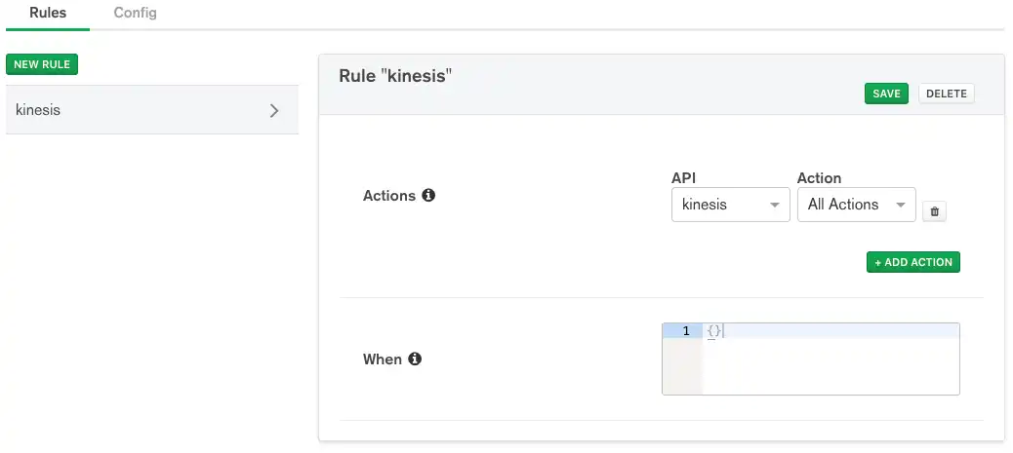The height and width of the screenshot is (453, 1013).
Task: Remove the action using the trash icon
Action: (x=933, y=211)
